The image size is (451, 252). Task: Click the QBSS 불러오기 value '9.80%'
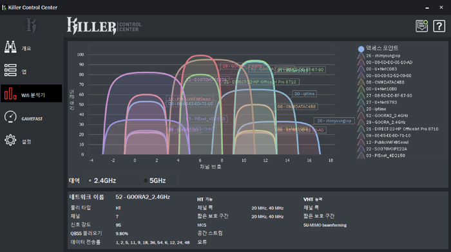[x=122, y=233]
